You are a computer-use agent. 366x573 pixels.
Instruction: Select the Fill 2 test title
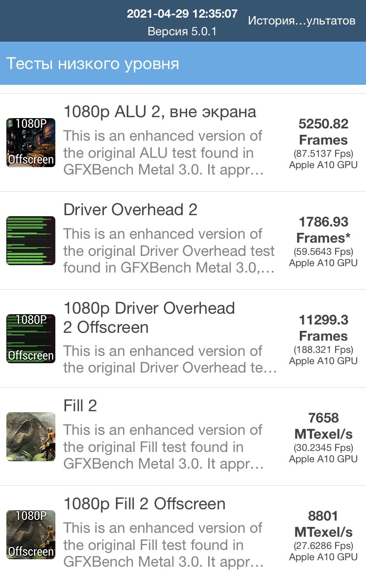(80, 406)
